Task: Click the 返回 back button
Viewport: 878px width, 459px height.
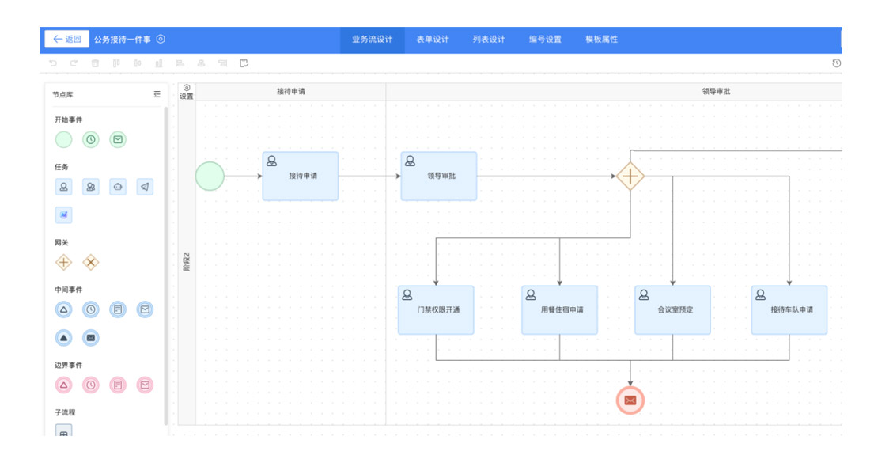Action: click(x=67, y=39)
